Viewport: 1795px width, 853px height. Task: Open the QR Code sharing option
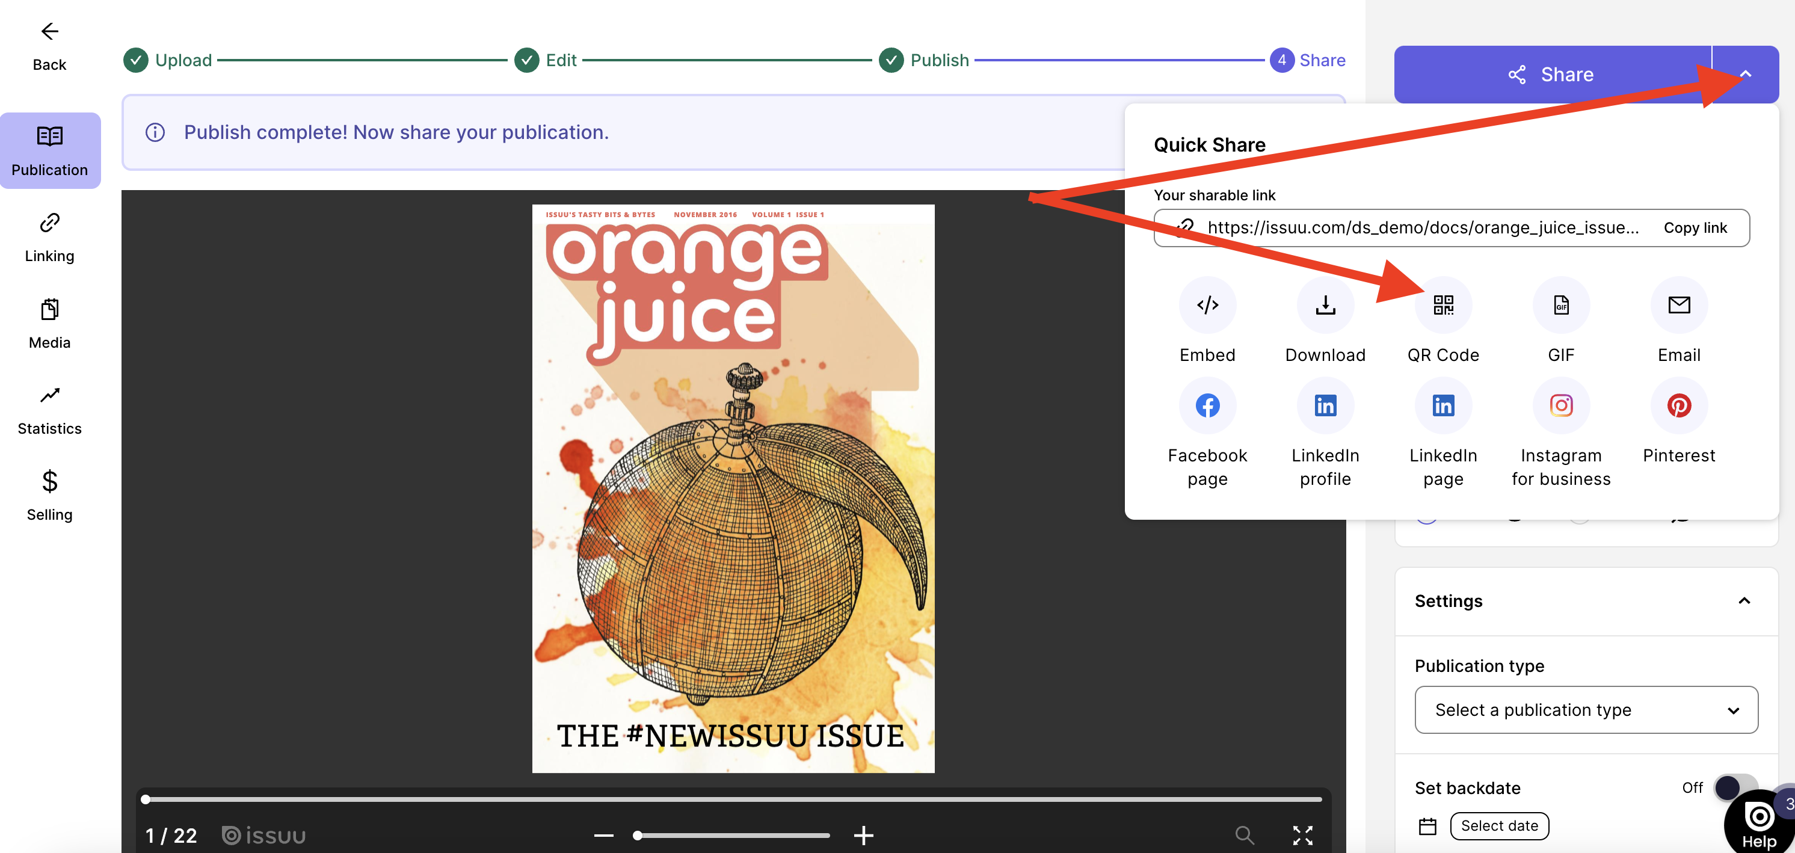point(1443,304)
